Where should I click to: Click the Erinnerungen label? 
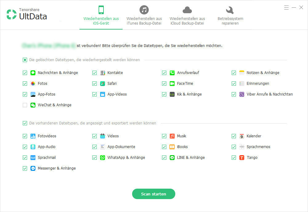point(258,84)
